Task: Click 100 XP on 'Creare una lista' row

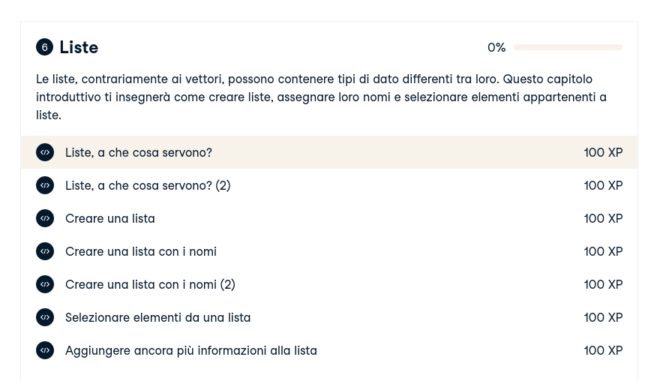Action: (603, 218)
